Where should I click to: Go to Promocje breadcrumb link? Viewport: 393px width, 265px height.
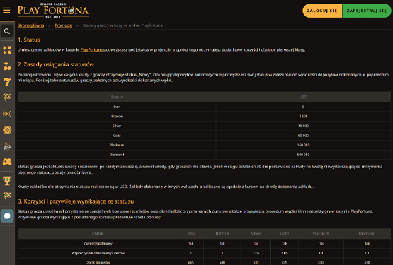pyautogui.click(x=64, y=25)
